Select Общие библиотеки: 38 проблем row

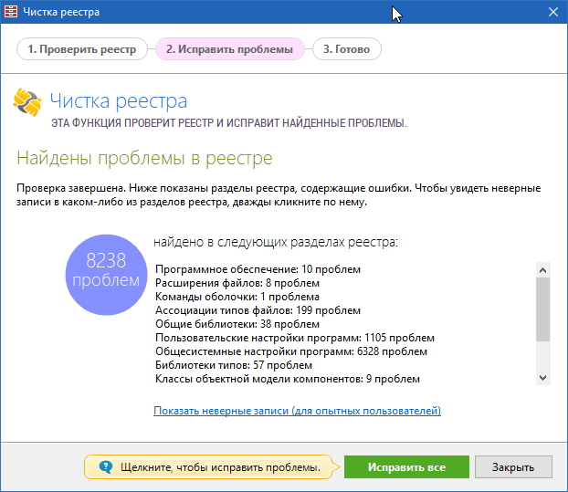pos(237,324)
